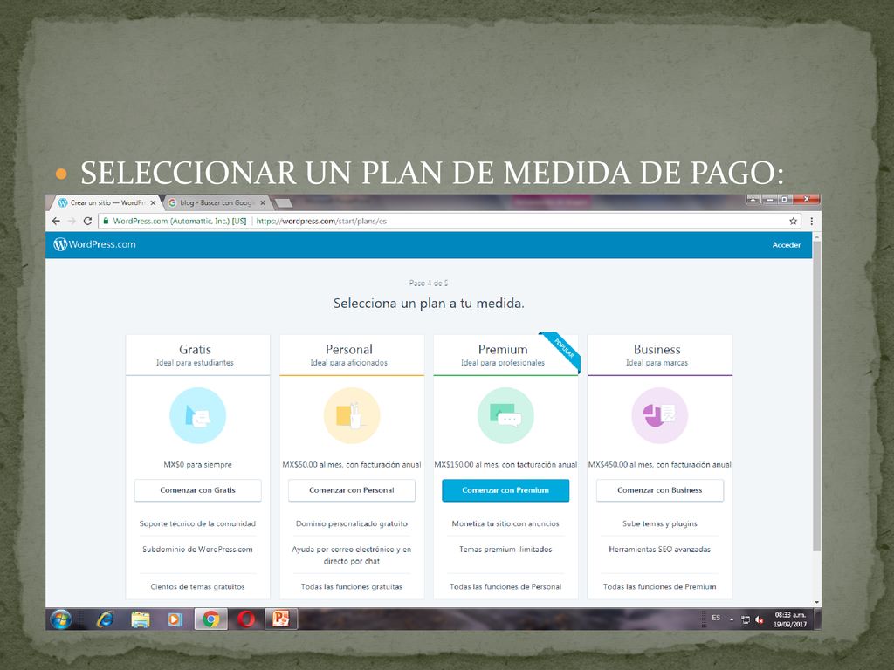
Task: Click the volume icon in system tray
Action: (760, 620)
